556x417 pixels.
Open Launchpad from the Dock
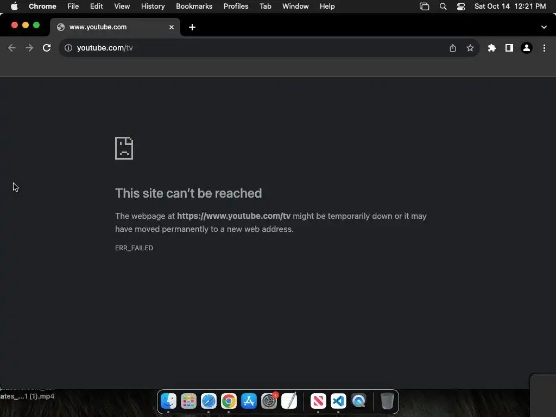point(188,401)
